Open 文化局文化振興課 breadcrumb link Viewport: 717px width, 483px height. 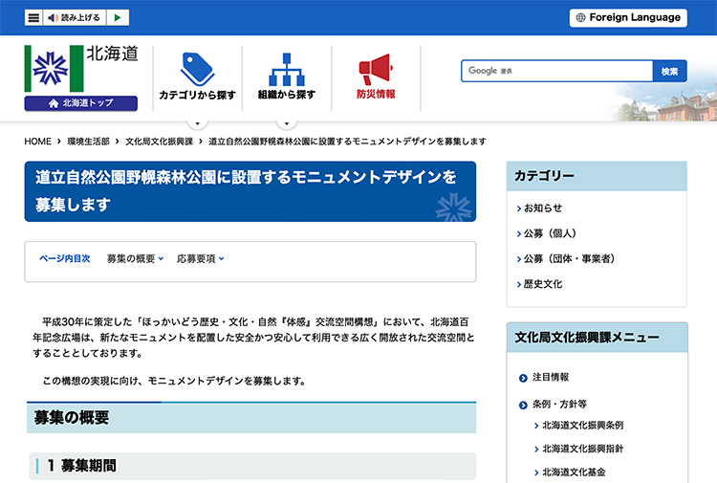159,142
